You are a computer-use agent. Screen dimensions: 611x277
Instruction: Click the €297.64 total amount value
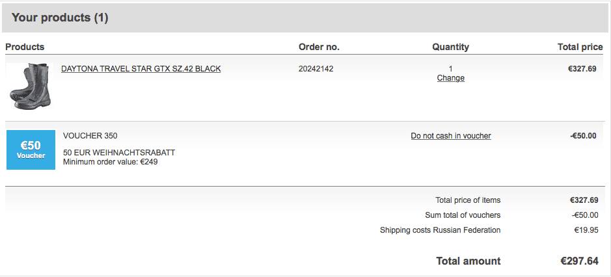(579, 261)
